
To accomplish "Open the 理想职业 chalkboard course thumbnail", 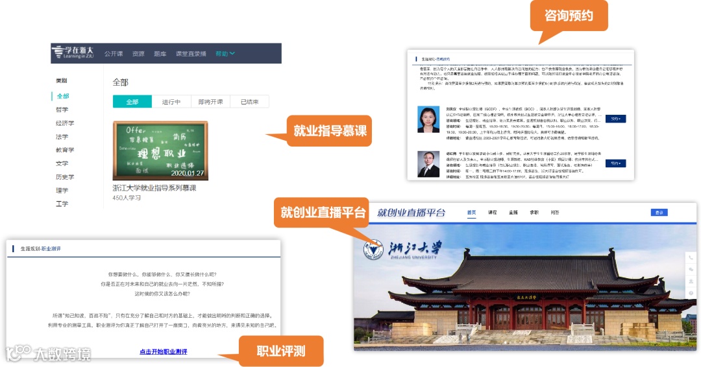I will pyautogui.click(x=160, y=150).
